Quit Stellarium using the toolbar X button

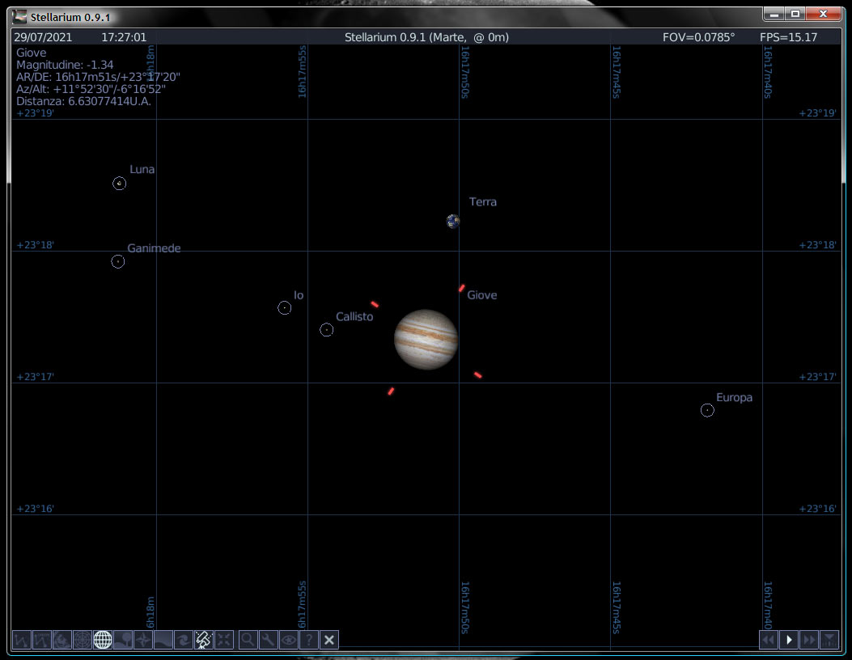pyautogui.click(x=329, y=639)
